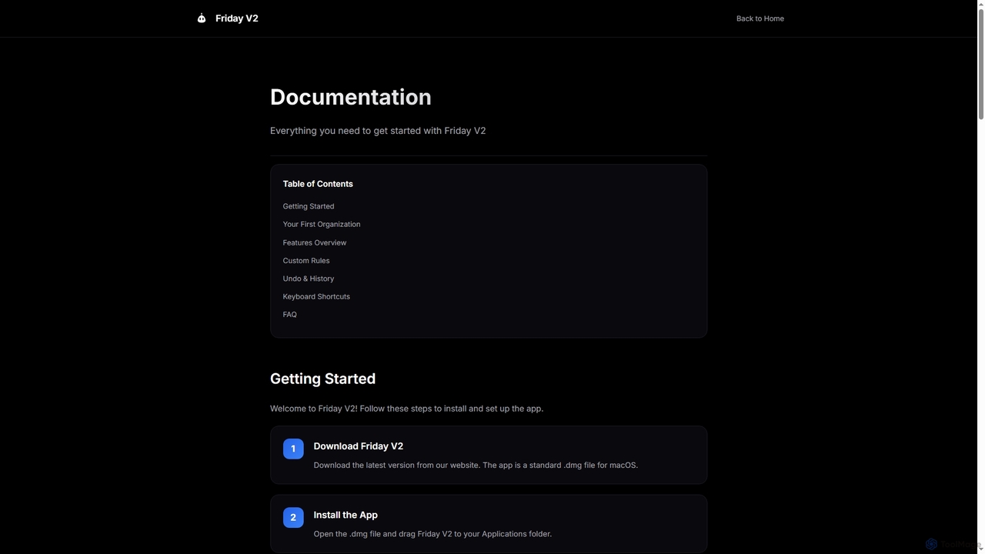
Task: Jump to Getting Started in contents
Action: point(308,206)
